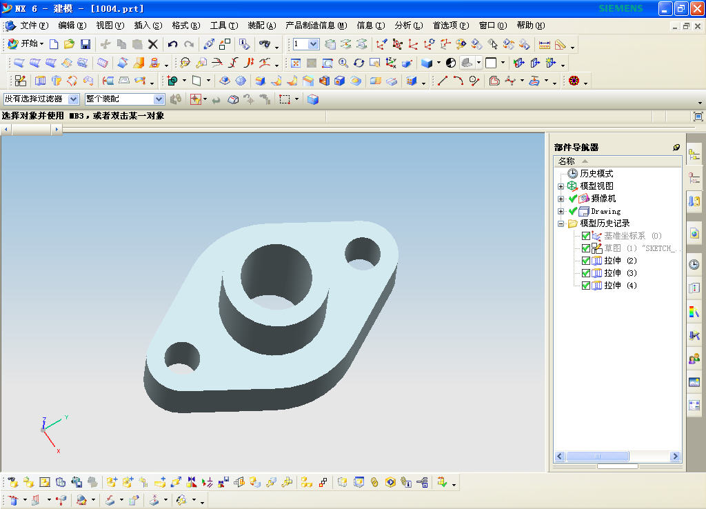Toggle the 拉伸 (3) feature checkbox

point(586,273)
